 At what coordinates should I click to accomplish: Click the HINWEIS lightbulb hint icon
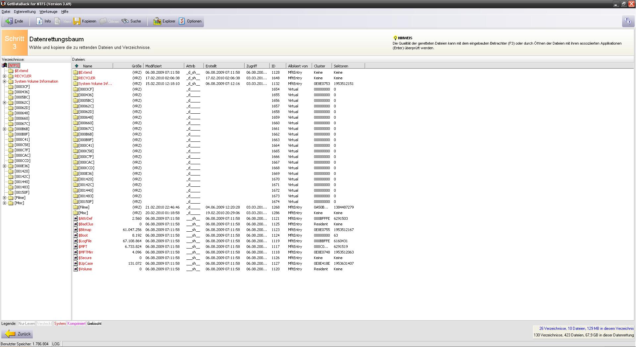pyautogui.click(x=395, y=38)
